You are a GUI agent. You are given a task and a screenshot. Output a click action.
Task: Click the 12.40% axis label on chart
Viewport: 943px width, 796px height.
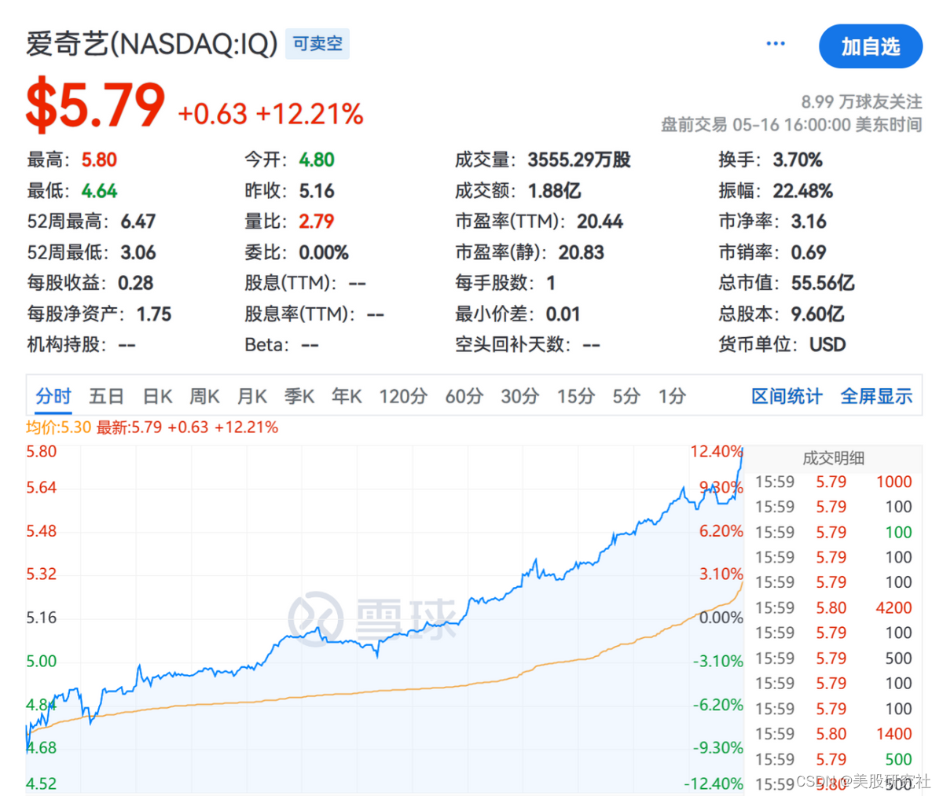click(717, 451)
